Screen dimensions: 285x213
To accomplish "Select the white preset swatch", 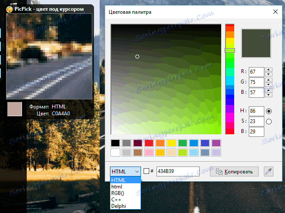I will pos(116,153).
